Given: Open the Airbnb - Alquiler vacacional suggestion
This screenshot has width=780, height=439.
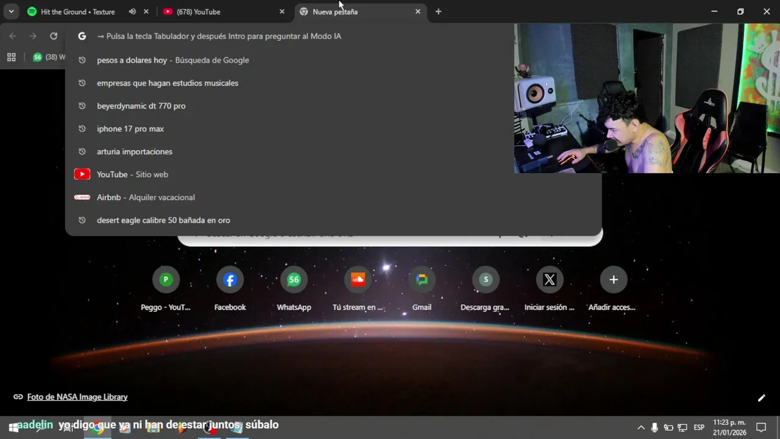Looking at the screenshot, I should click(x=333, y=198).
